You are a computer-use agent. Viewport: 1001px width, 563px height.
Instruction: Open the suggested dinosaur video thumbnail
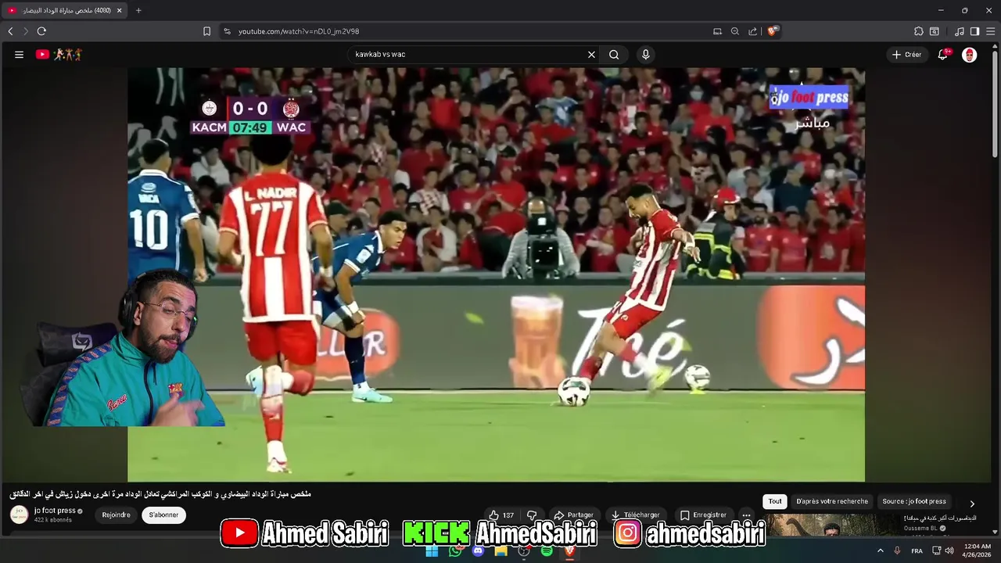tap(833, 525)
